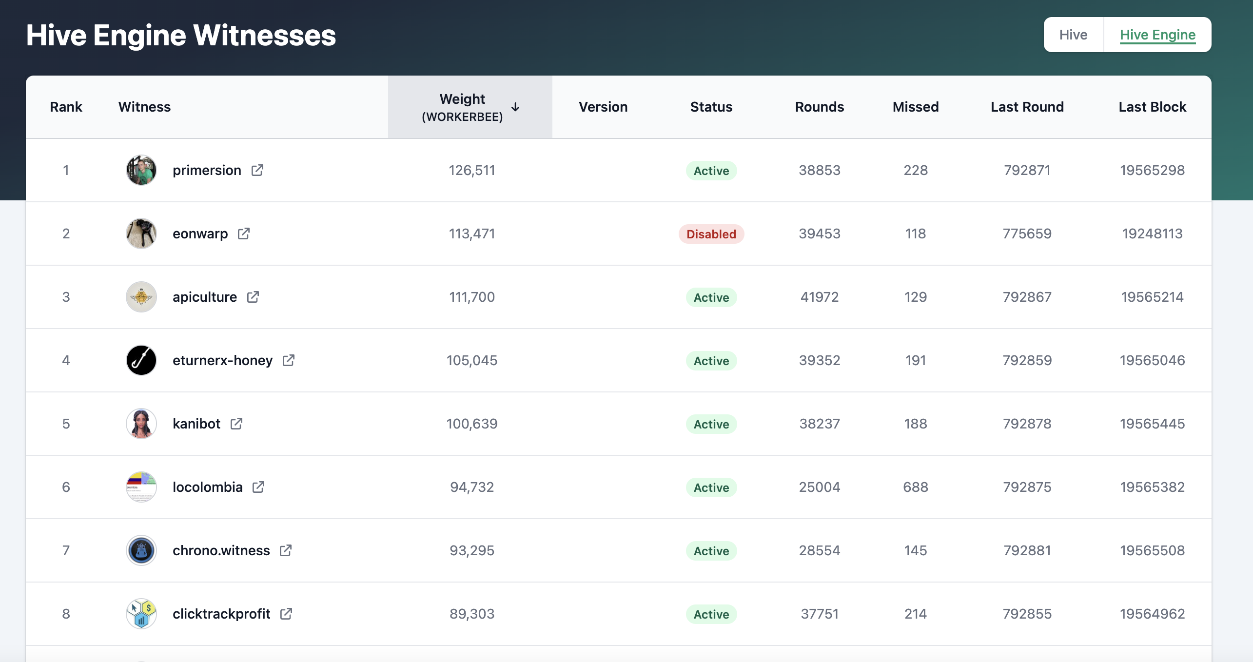Click last block value 19564962
This screenshot has height=662, width=1253.
click(x=1153, y=614)
